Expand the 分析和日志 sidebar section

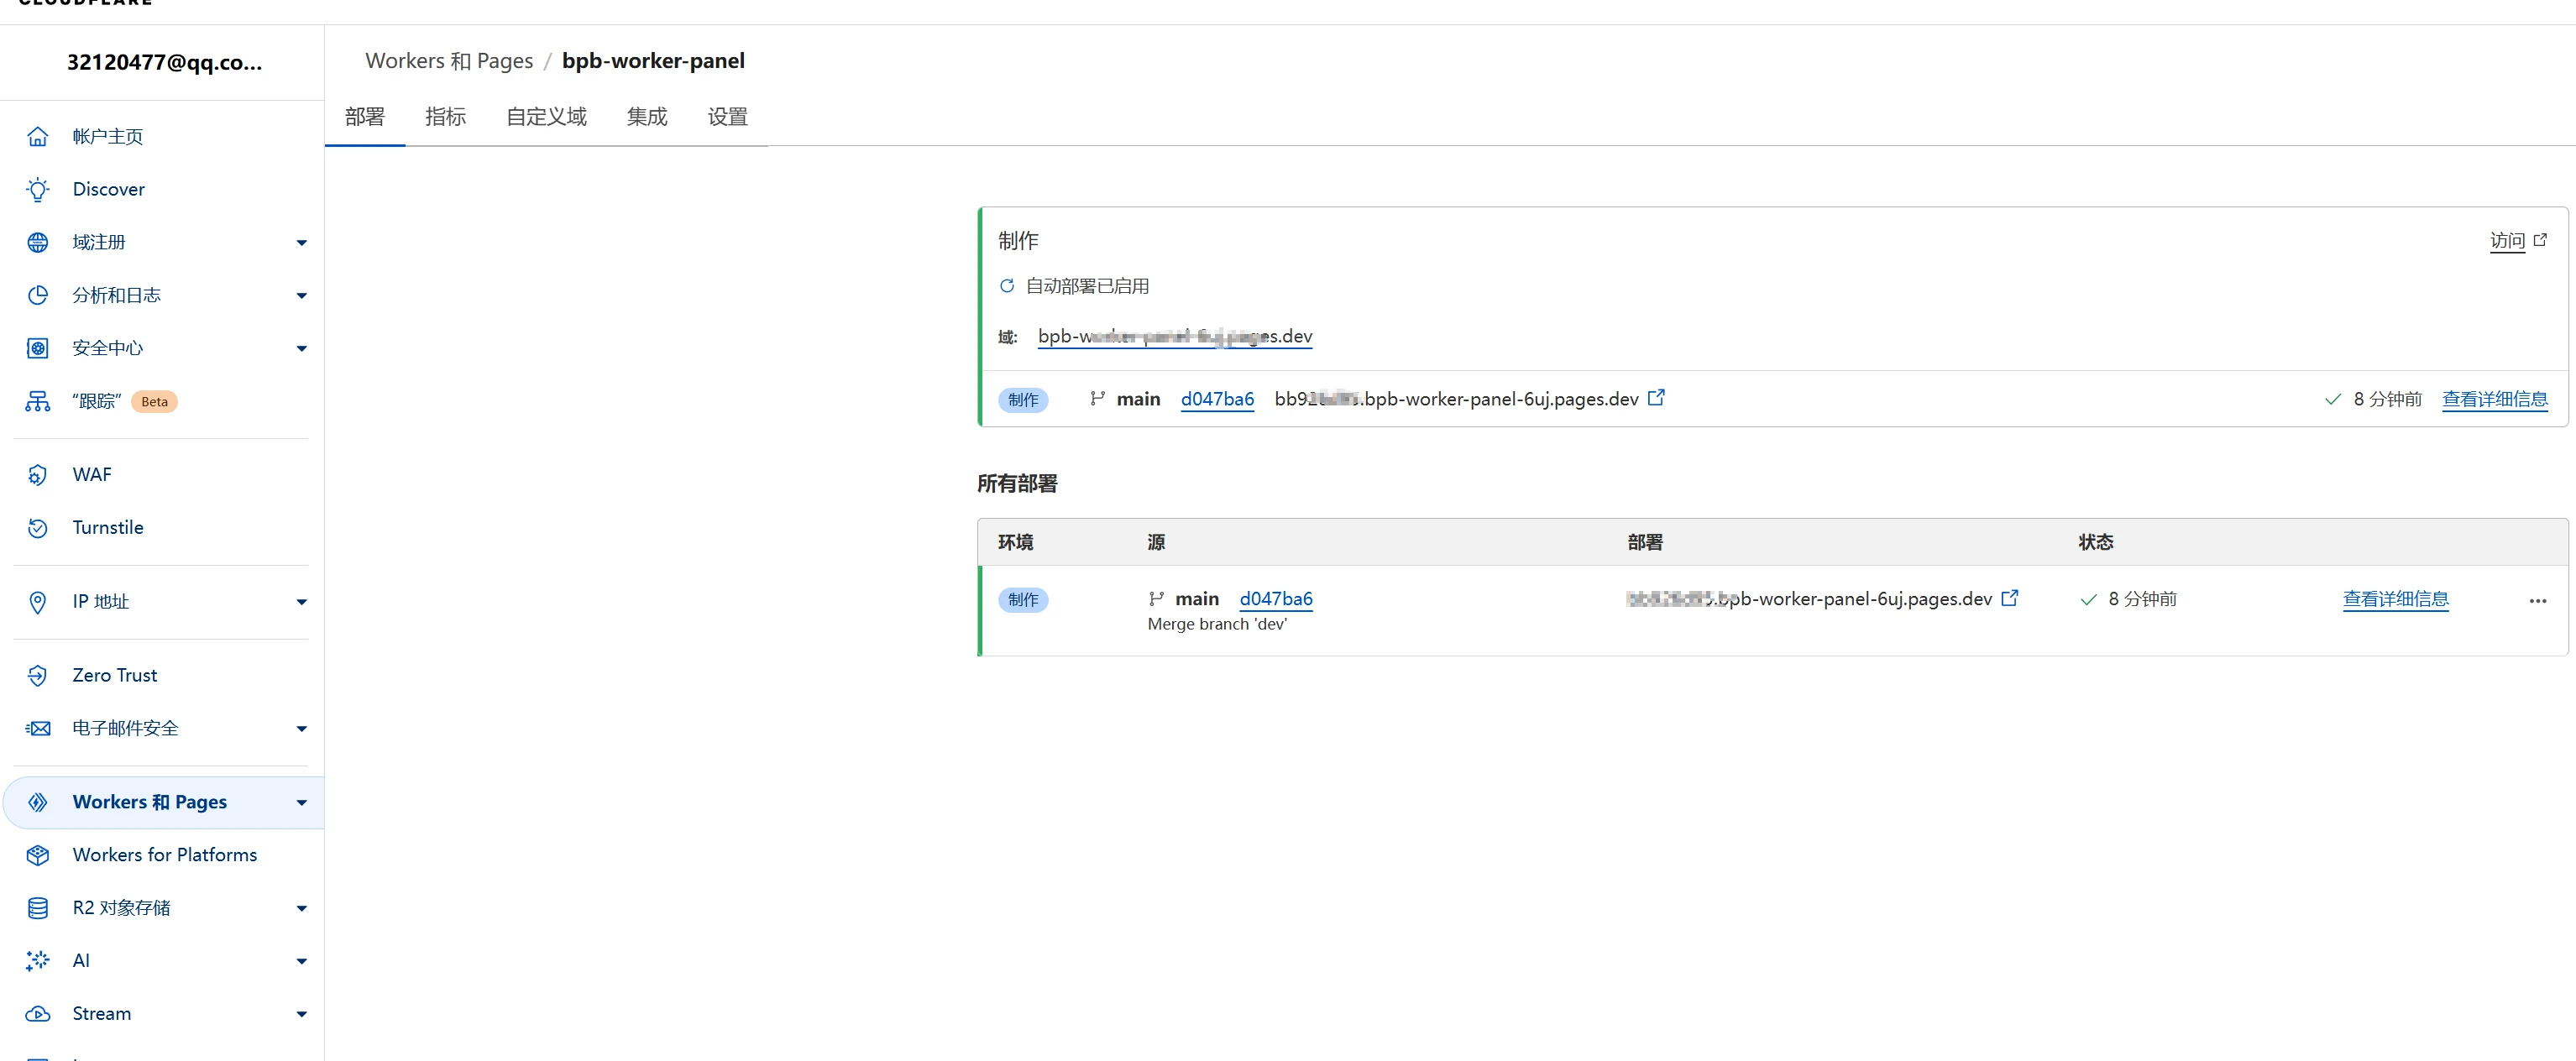pos(301,296)
